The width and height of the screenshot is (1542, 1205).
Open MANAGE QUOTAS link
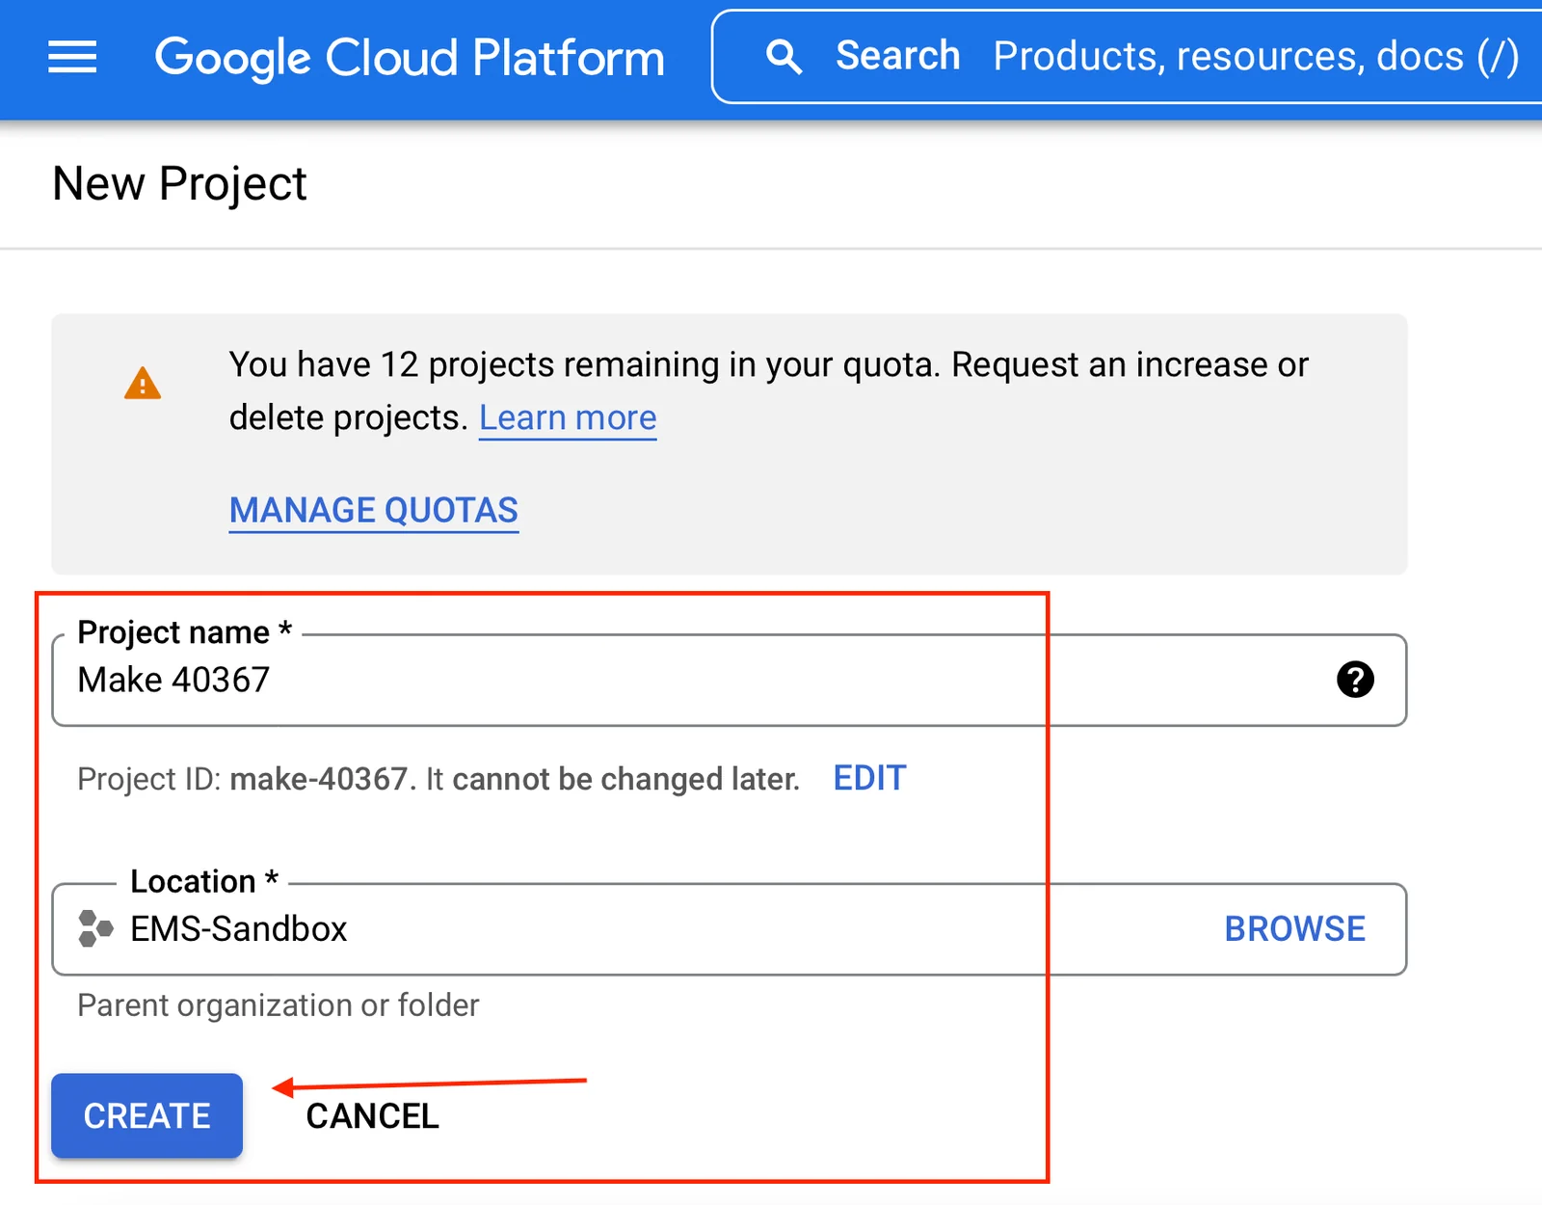pyautogui.click(x=374, y=510)
